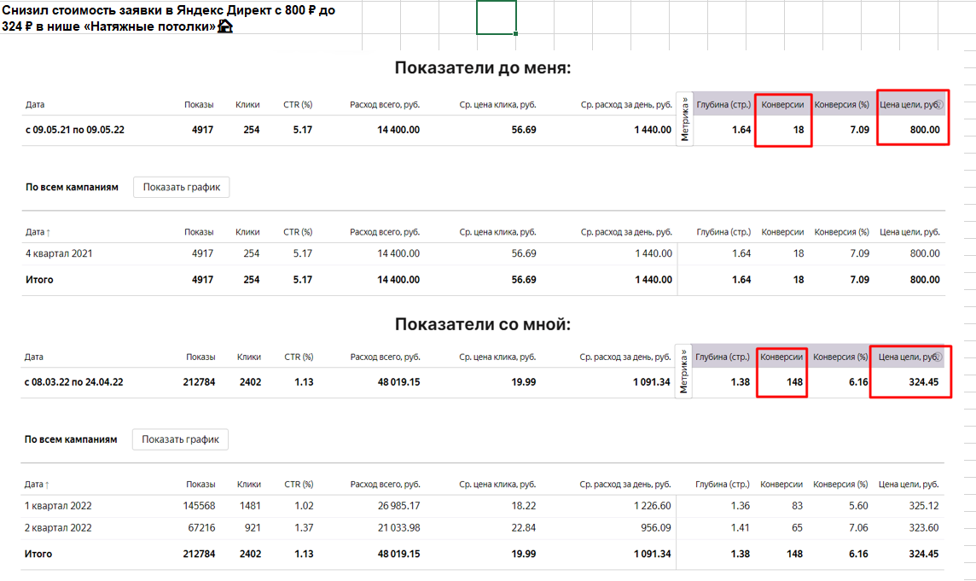Select the 1 квартал 2022 row label
Viewport: 976px width, 581px height.
tap(58, 506)
